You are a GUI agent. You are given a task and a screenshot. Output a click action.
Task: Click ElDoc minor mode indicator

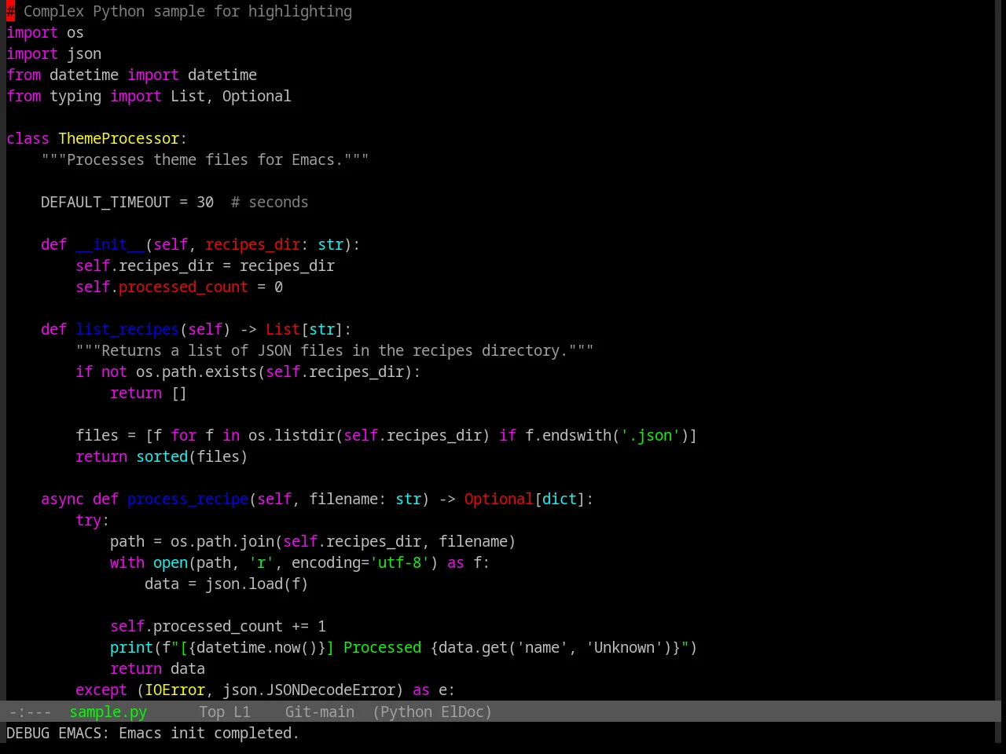point(462,712)
